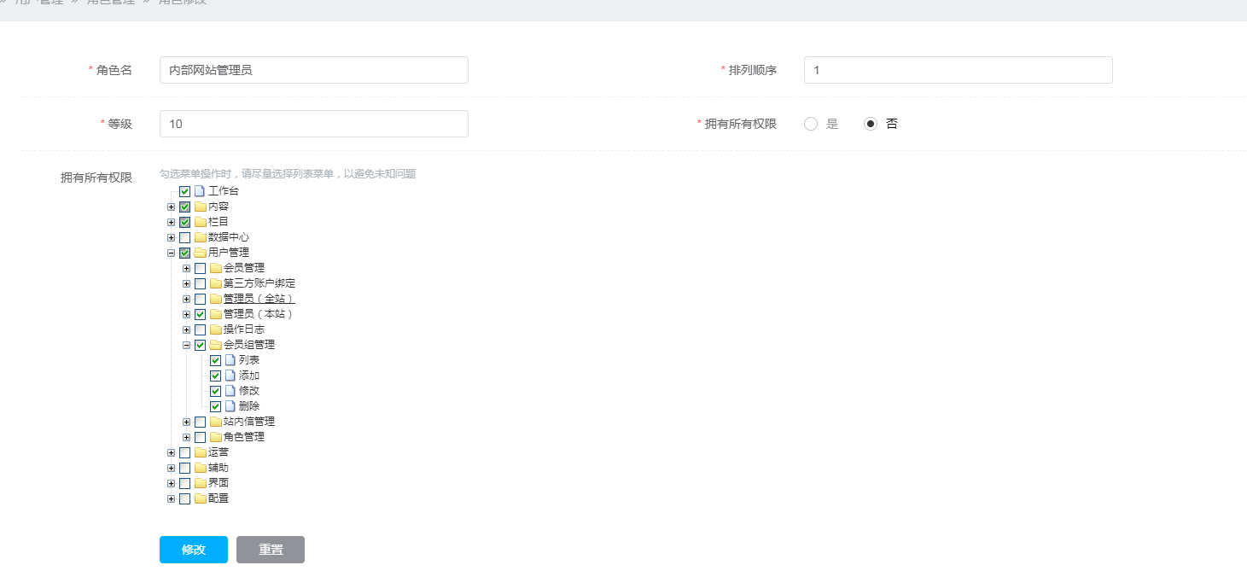Click the 重置 reset button
The image size is (1247, 571).
tap(271, 550)
